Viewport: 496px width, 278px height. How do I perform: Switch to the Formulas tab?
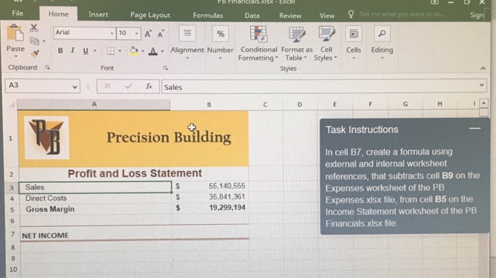click(x=208, y=15)
